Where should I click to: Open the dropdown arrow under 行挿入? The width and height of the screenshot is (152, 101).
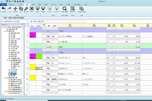(37, 13)
